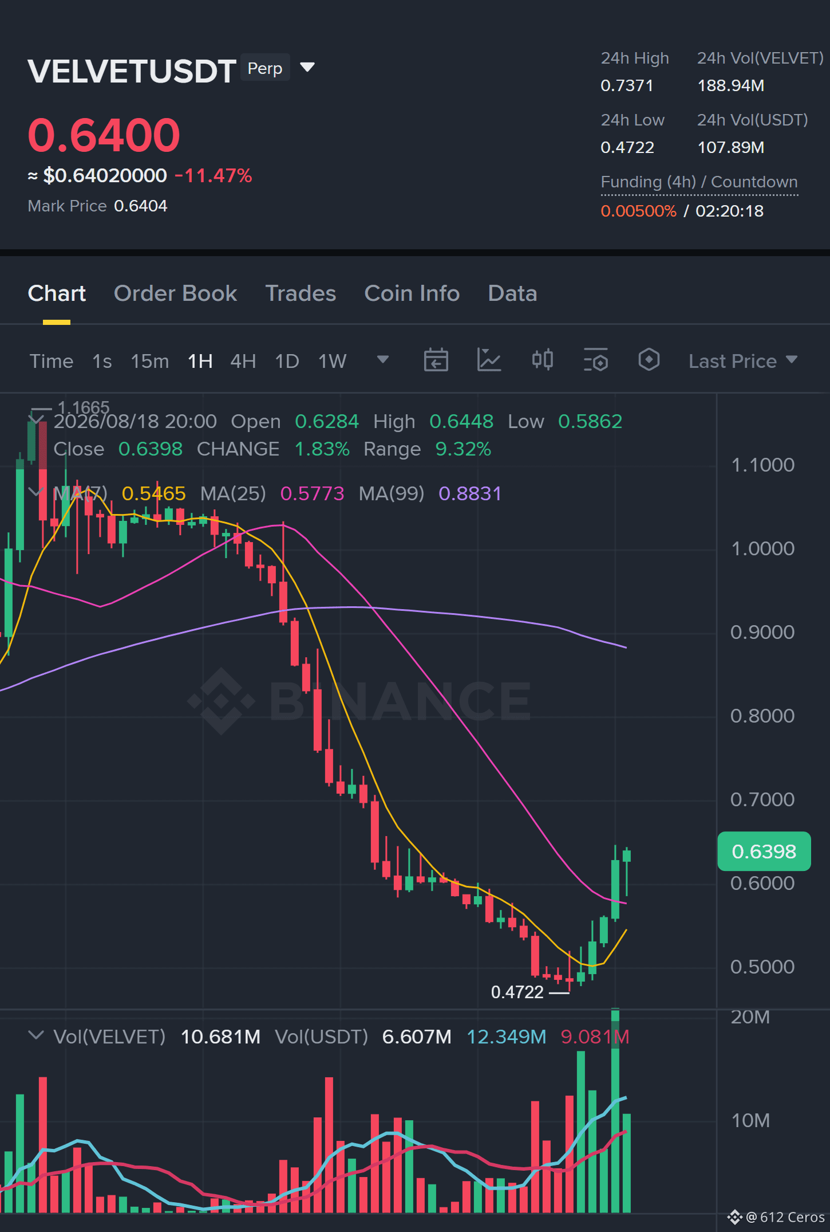
Task: Click the 24h Vol(USDT) value 107.89M
Action: pyautogui.click(x=731, y=147)
